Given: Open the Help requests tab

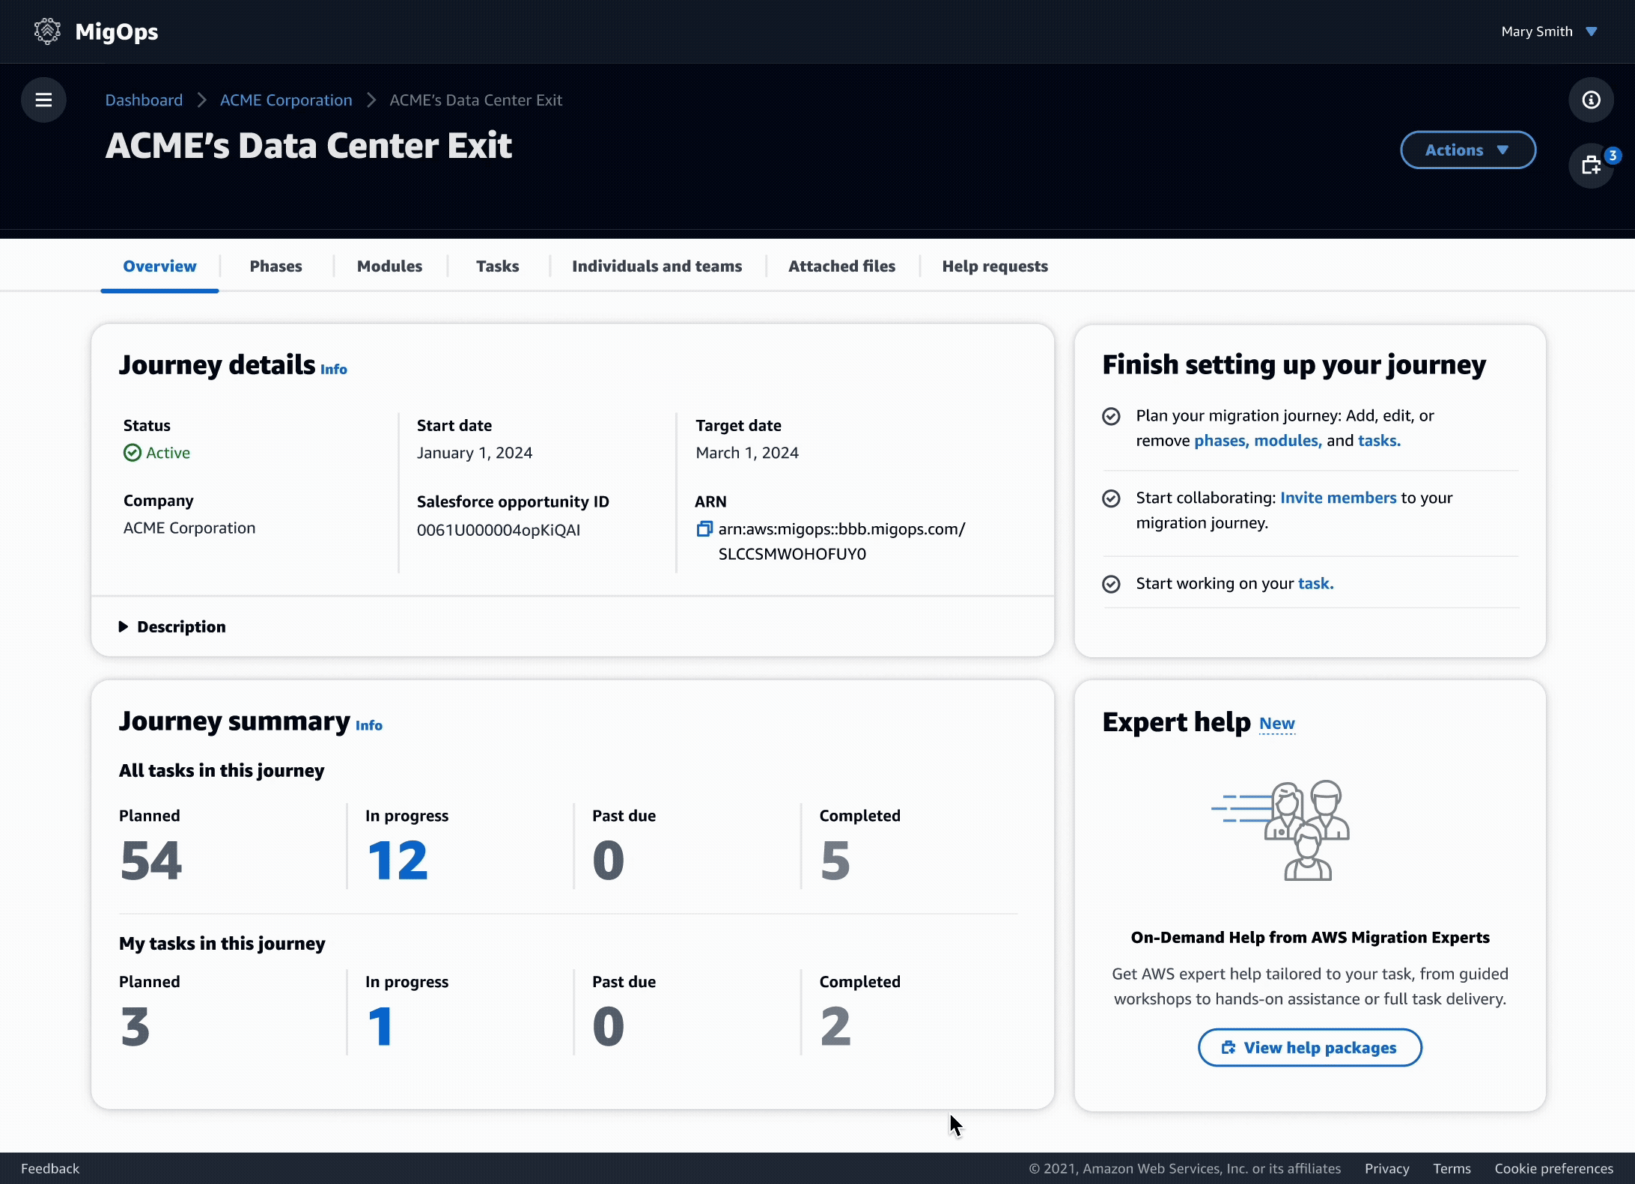Looking at the screenshot, I should tap(994, 266).
